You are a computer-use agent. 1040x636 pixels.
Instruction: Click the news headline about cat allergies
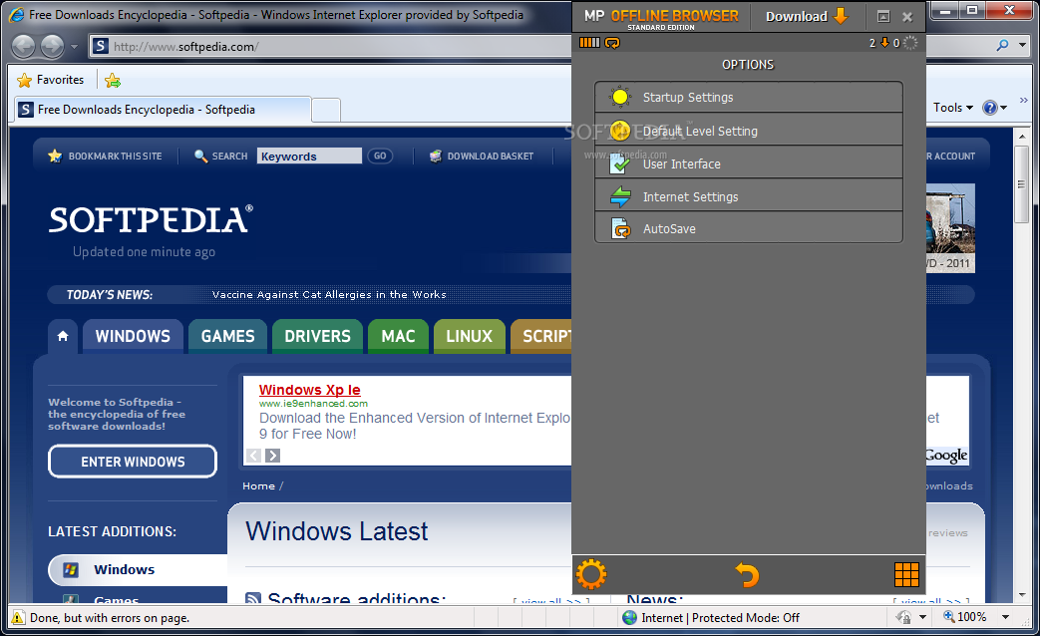(x=329, y=294)
